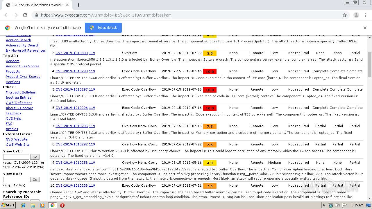The image size is (372, 209).
Task: Open file explorer folder in taskbar
Action: (x=33, y=205)
